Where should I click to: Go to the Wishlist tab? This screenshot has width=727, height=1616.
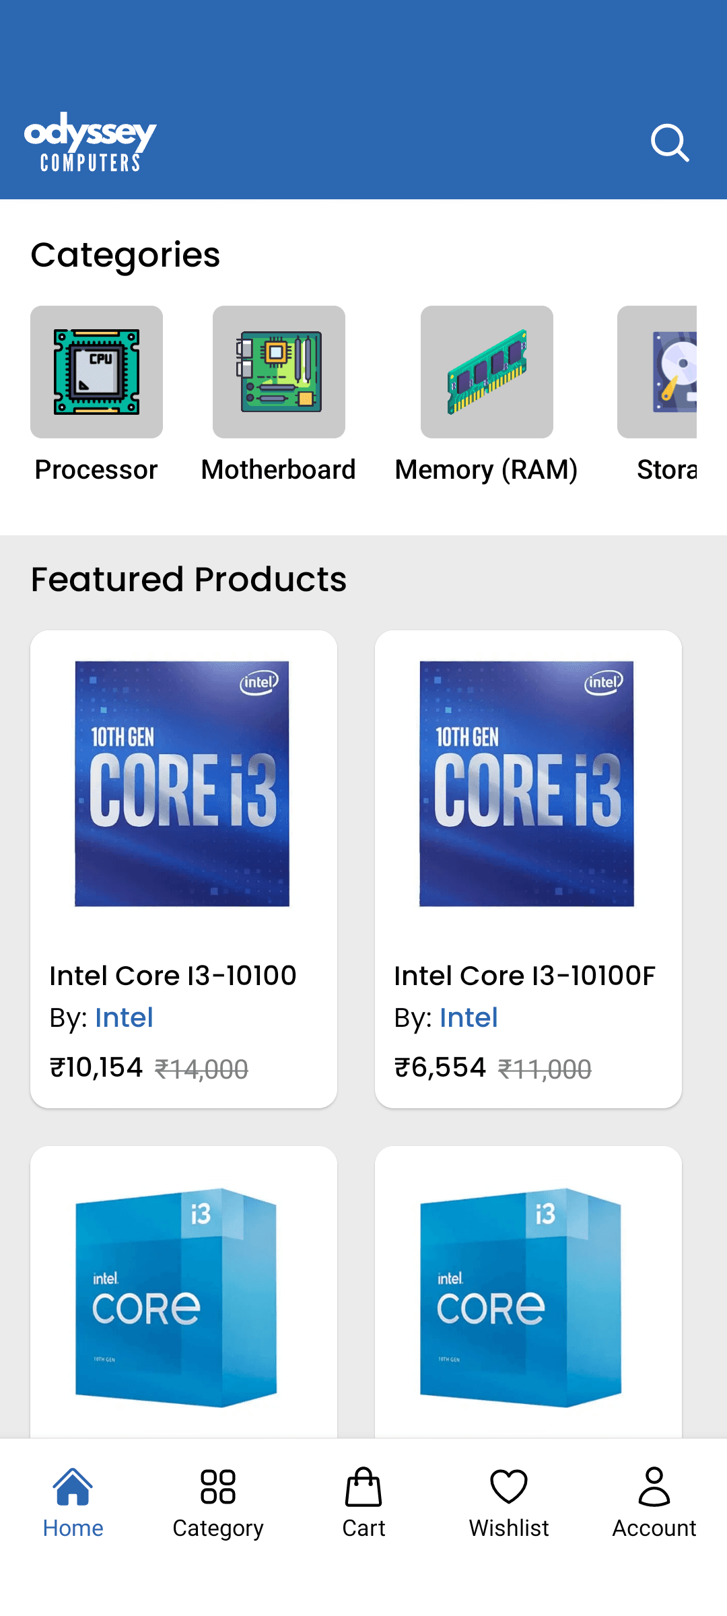pos(509,1503)
